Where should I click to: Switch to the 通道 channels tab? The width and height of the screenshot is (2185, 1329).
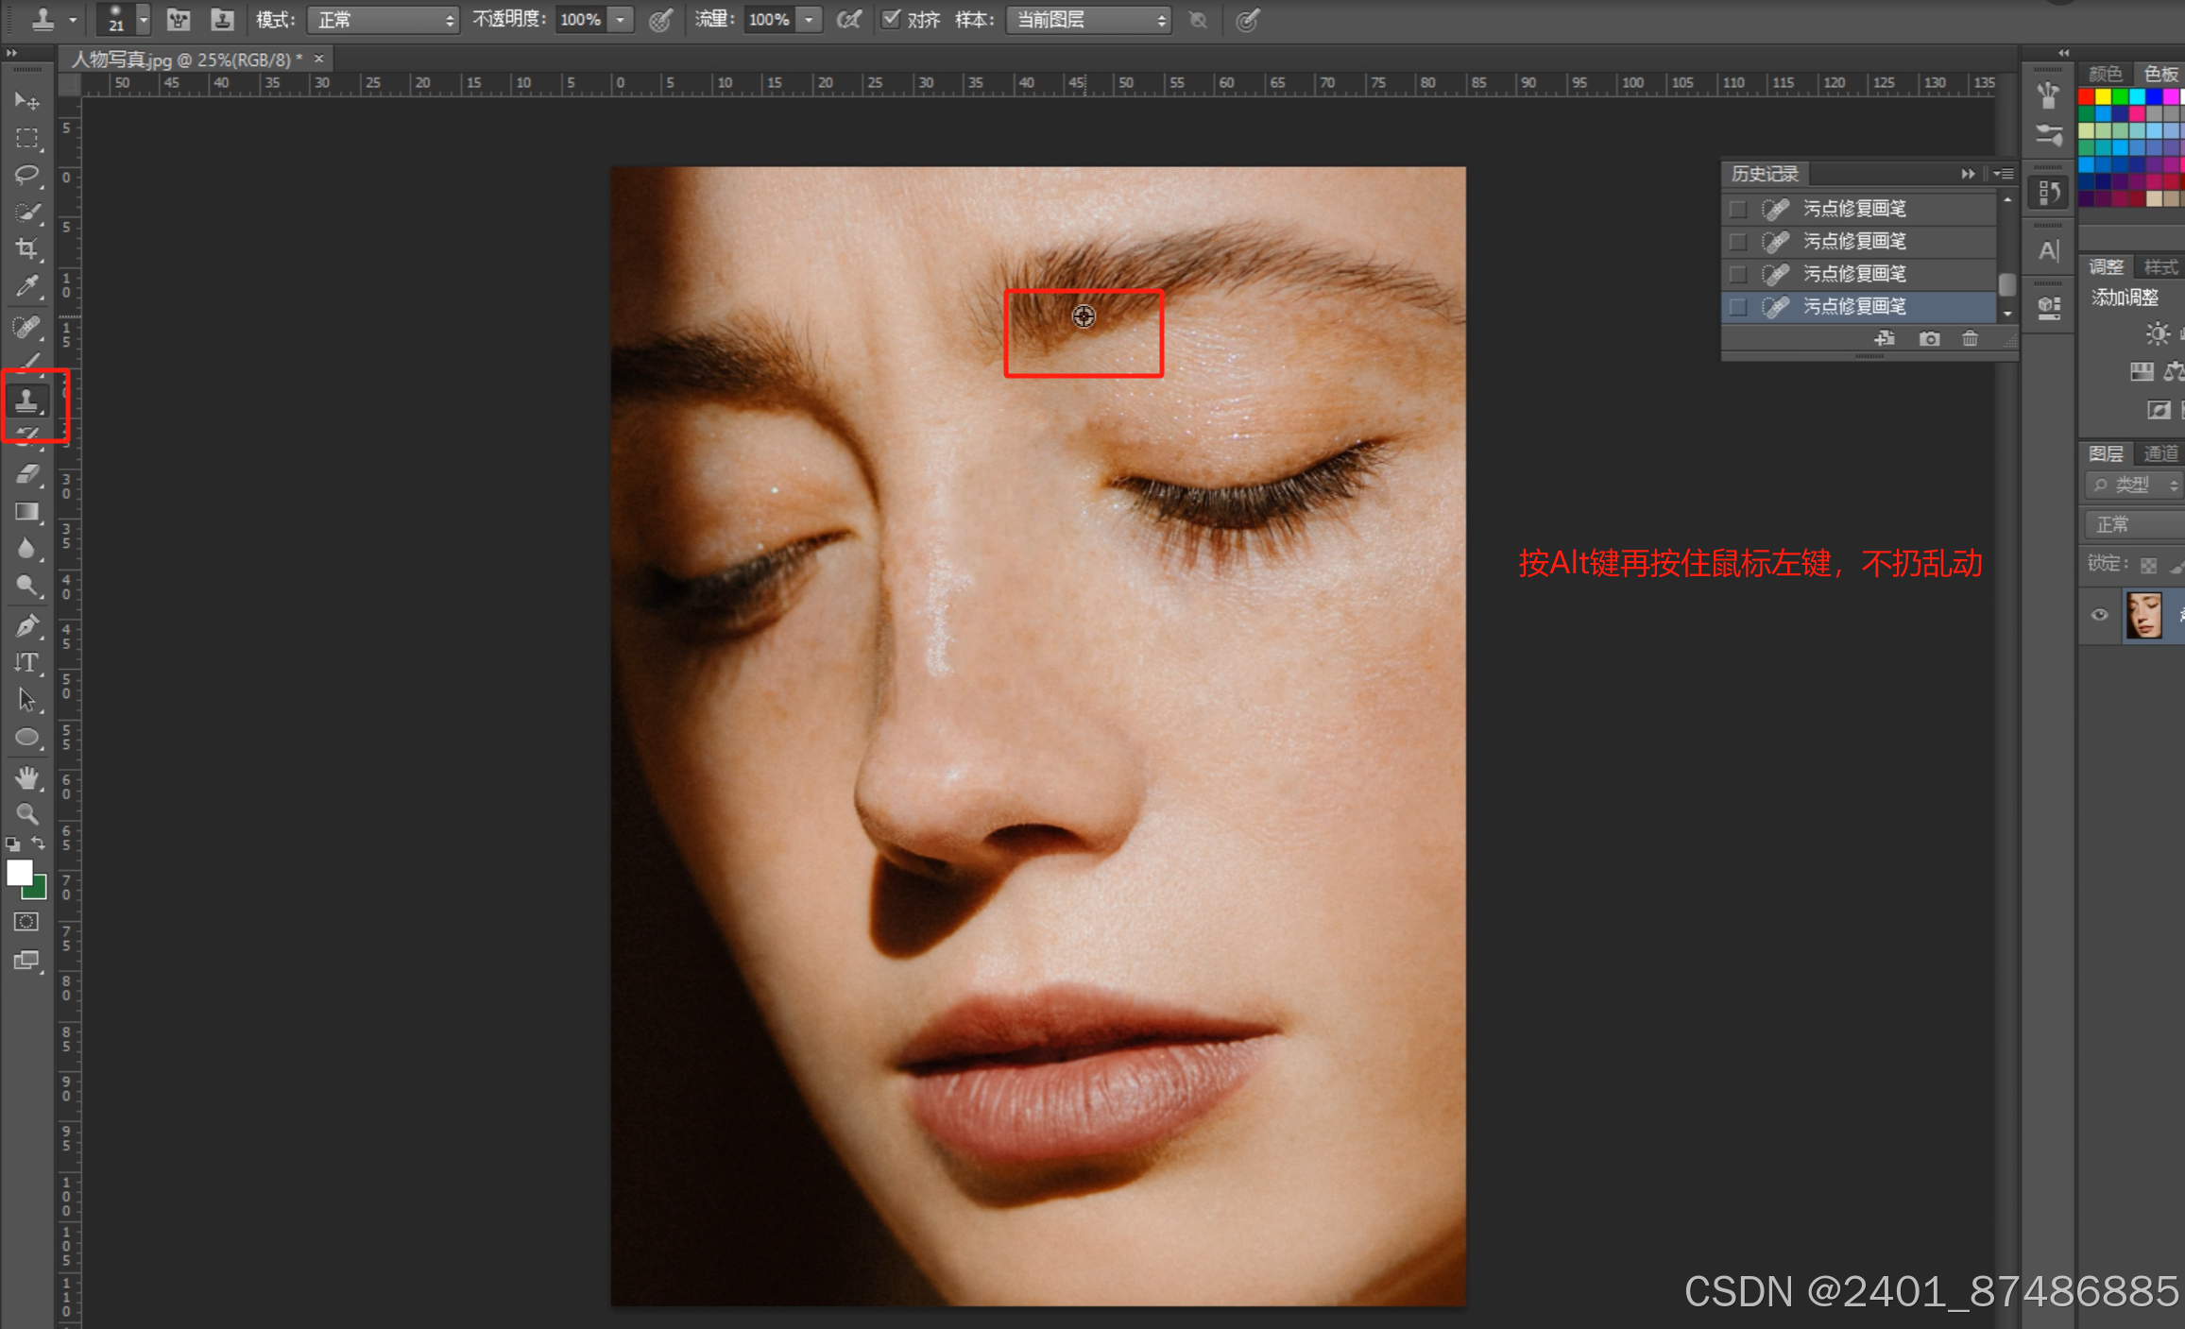point(2159,453)
